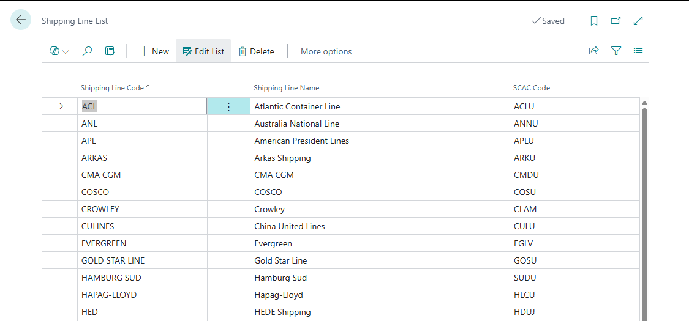Click the Shipping Line Name column header

coord(287,88)
